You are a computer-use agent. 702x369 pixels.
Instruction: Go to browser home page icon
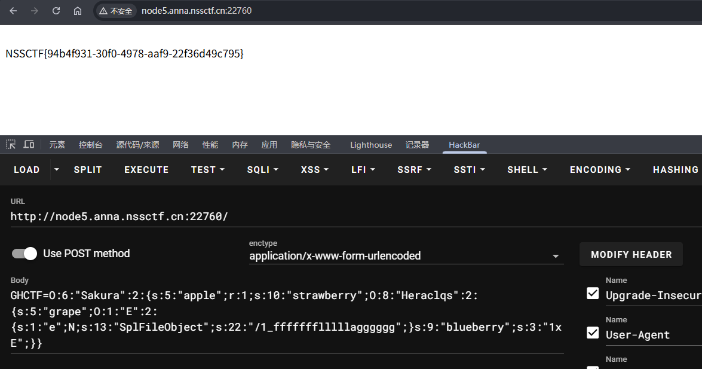tap(78, 11)
